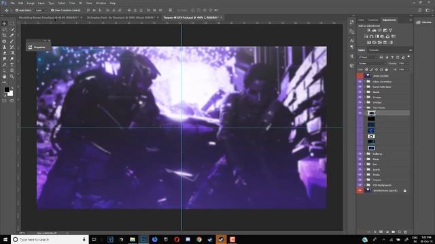The image size is (435, 244).
Task: Open the Libraries panel button
Action: tap(424, 22)
